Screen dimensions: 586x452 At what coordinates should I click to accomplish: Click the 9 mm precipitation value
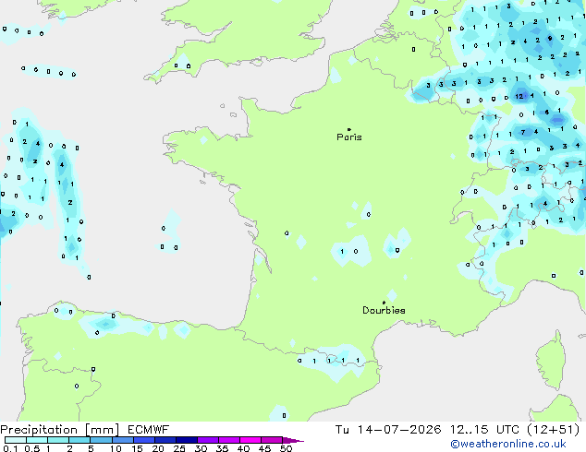(x=550, y=38)
